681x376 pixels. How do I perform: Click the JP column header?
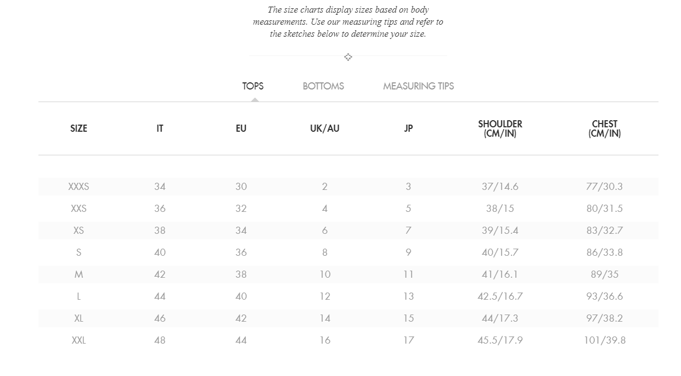pyautogui.click(x=408, y=128)
